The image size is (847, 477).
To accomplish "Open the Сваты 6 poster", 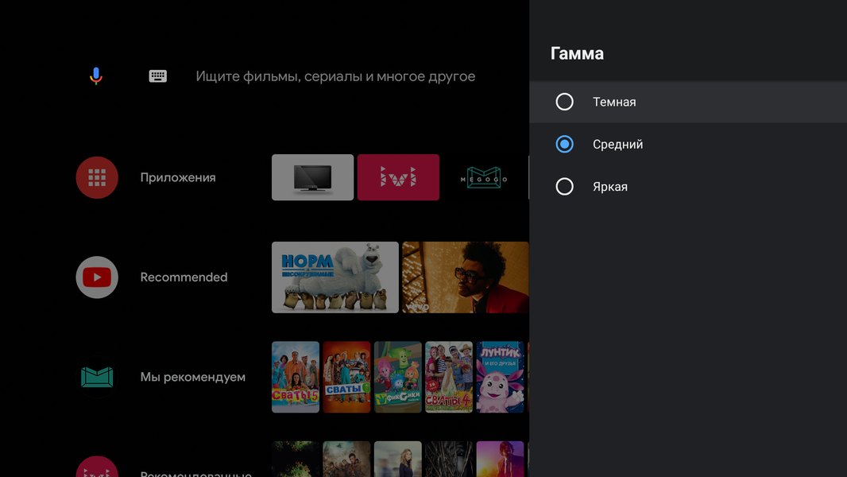I will (346, 377).
